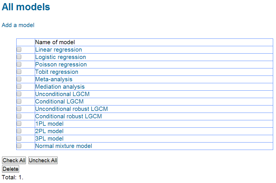Open the Logistic regression model
Image resolution: width=276 pixels, height=183 pixels.
(61, 57)
